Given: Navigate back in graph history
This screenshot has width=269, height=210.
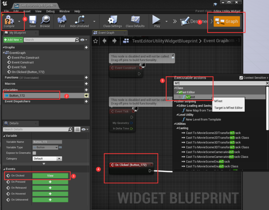Looking at the screenshot, I should 104,41.
